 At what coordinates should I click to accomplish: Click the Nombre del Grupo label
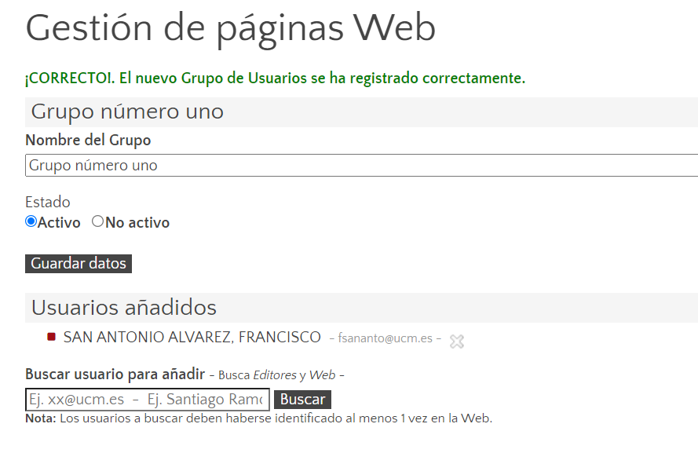pyautogui.click(x=88, y=140)
